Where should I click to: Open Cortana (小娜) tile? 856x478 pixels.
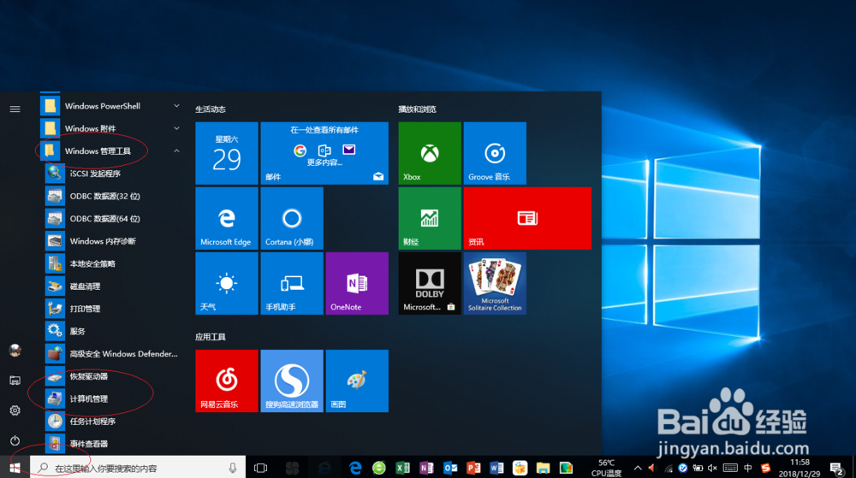point(292,218)
